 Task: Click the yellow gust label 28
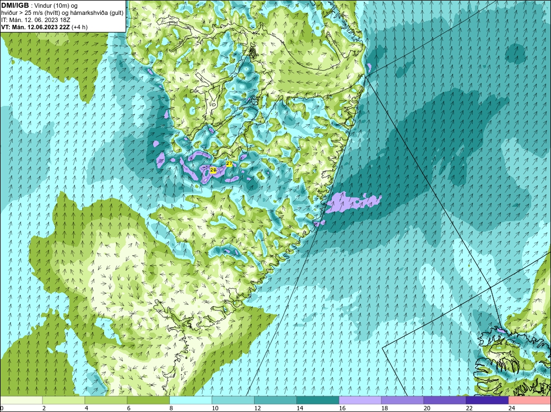pyautogui.click(x=213, y=170)
